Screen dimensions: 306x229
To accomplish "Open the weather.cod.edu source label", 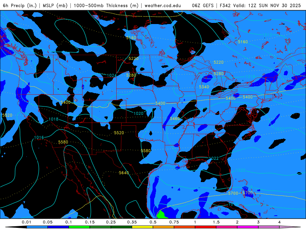I will [163, 5].
